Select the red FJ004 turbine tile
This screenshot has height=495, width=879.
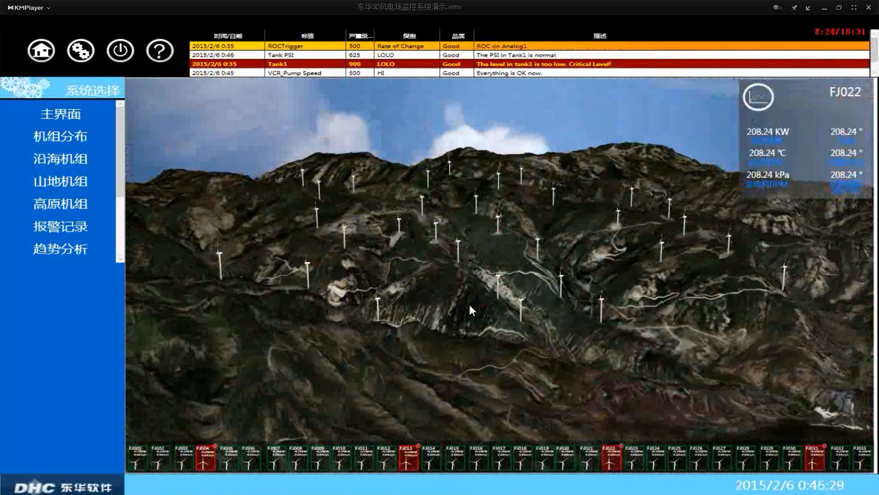[204, 458]
